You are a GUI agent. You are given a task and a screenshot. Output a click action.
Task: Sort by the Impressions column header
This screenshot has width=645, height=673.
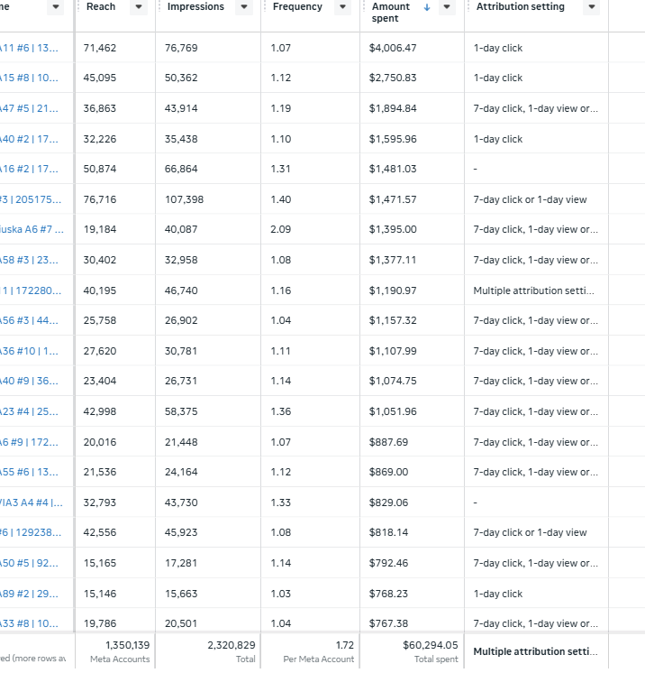tap(195, 7)
